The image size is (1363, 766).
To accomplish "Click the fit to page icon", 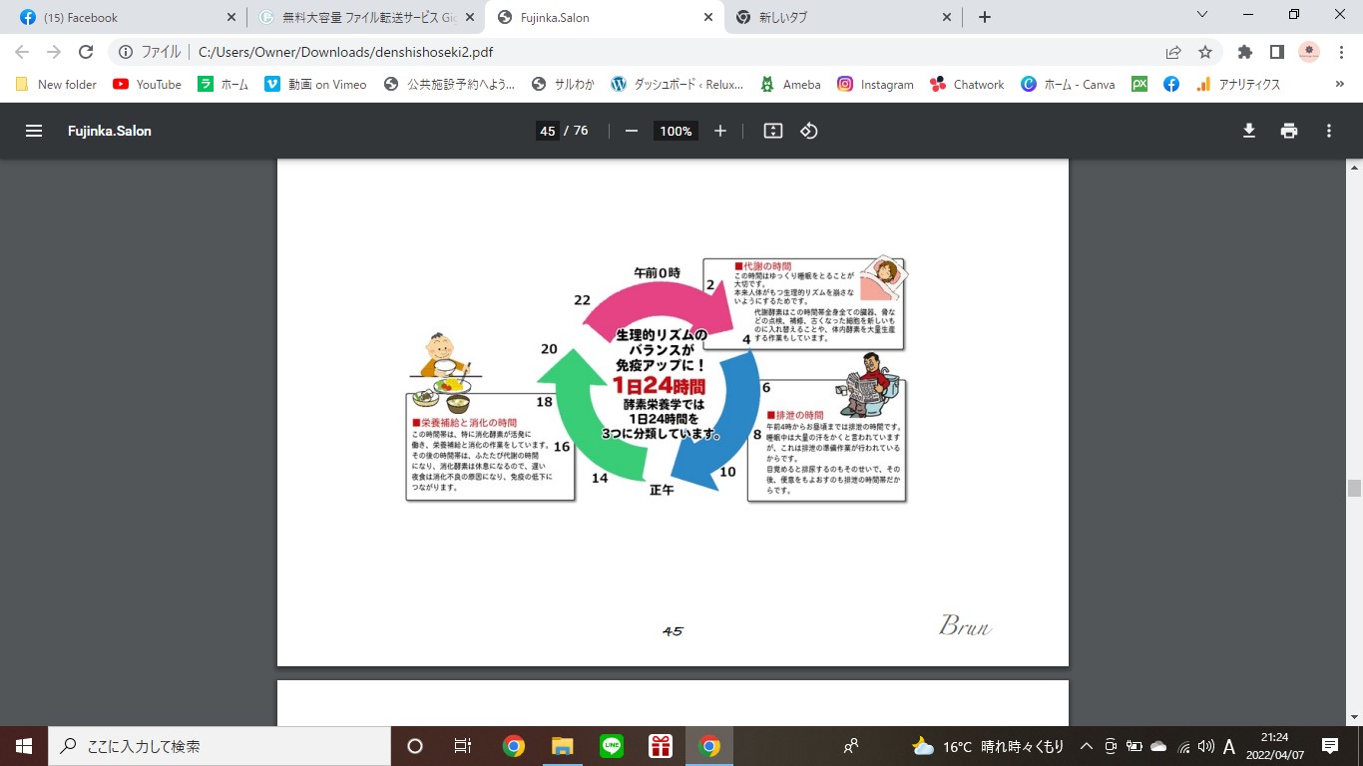I will [x=772, y=131].
